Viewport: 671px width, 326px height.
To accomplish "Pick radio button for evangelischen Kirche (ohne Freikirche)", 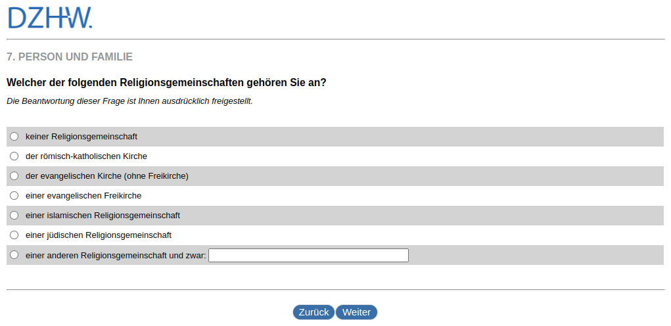I will tap(14, 176).
